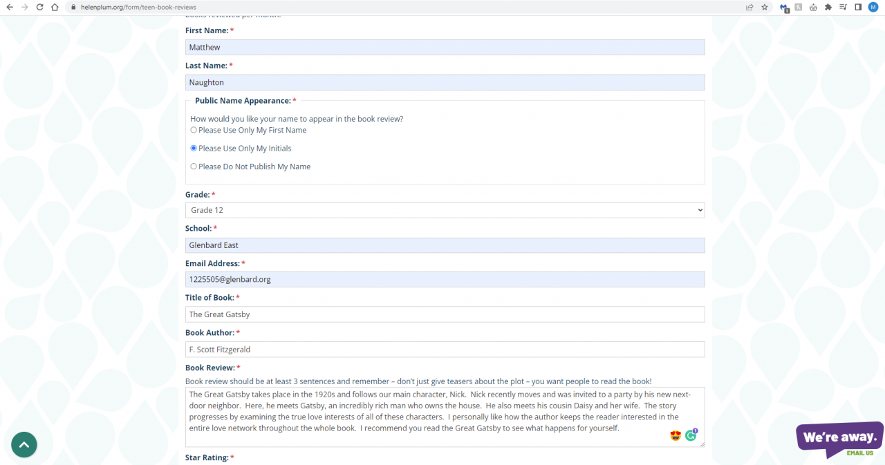Image resolution: width=885 pixels, height=465 pixels.
Task: Open the cupcake-shaped extension icon
Action: [x=813, y=7]
